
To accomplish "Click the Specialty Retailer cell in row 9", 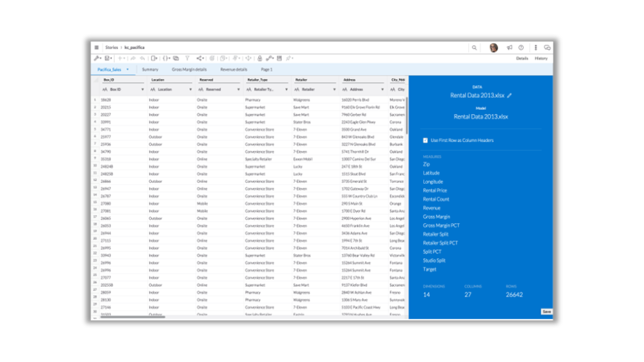I will [x=258, y=160].
